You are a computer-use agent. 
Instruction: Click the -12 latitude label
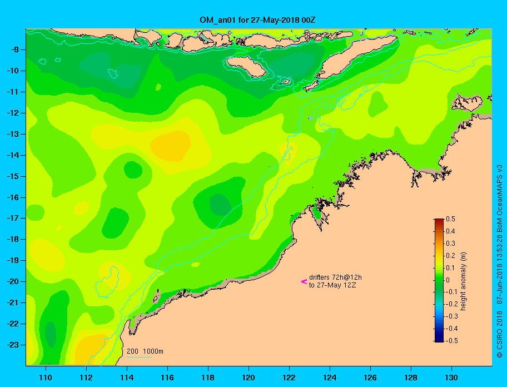pos(12,113)
